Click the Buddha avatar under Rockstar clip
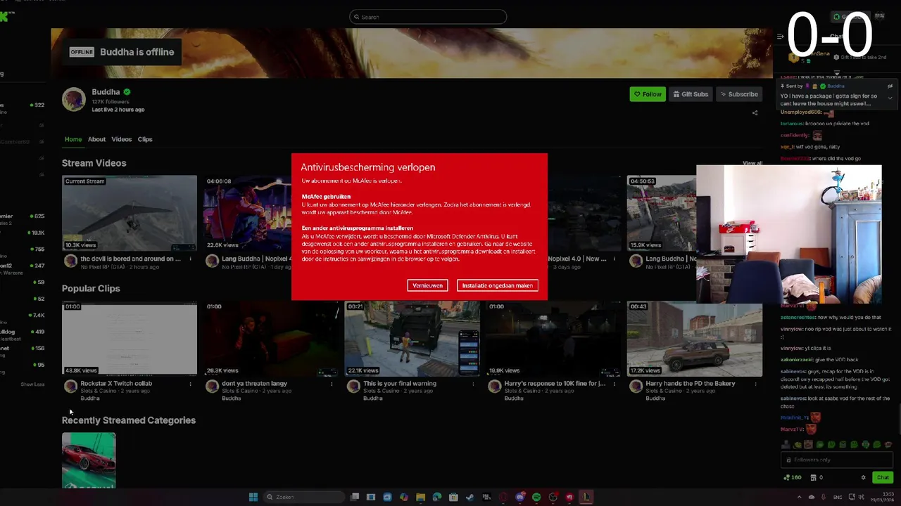 [70, 386]
